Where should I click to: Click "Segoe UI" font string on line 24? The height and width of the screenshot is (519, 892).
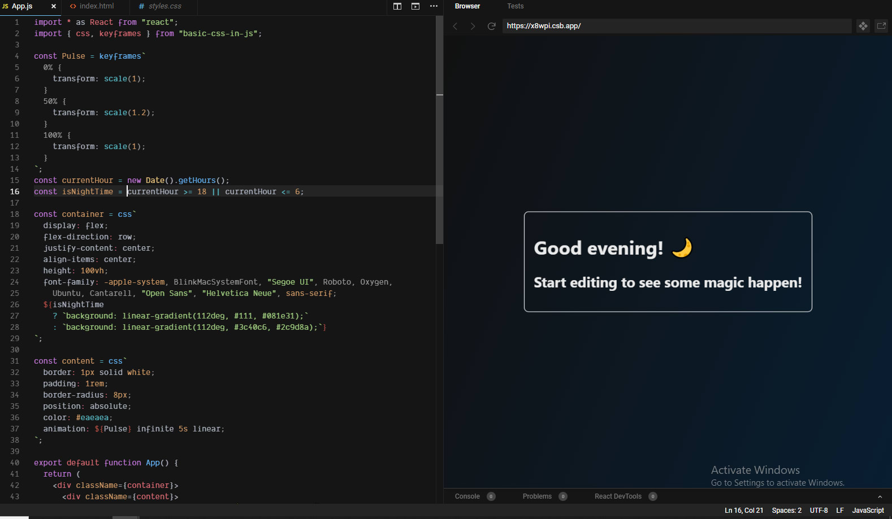pyautogui.click(x=290, y=282)
